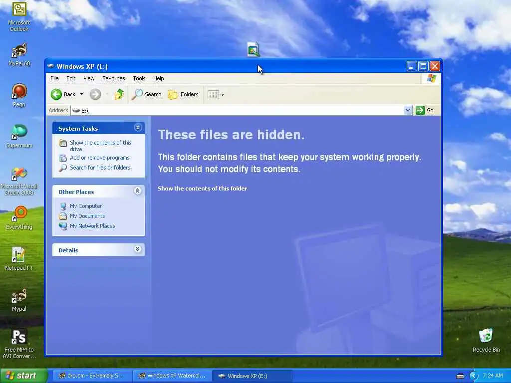
Task: Click the Go button
Action: tap(425, 110)
